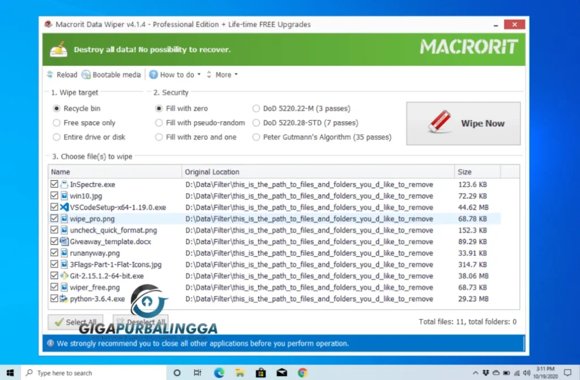Click the Python icon next to python-3.6.4.exe

[x=63, y=298]
